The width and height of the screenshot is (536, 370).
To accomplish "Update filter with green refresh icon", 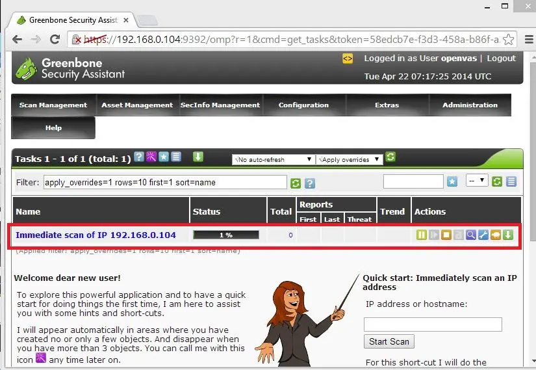I will (296, 183).
